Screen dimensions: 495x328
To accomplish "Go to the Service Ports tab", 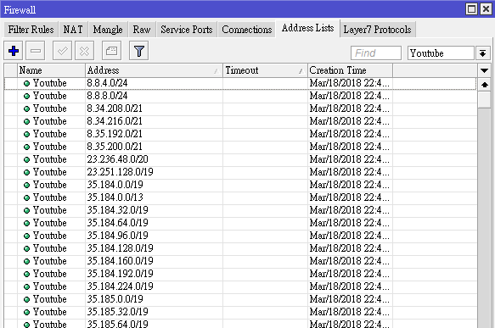I will pos(187,30).
